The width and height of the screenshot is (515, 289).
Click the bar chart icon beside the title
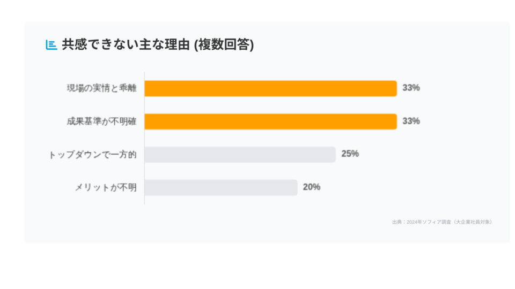[51, 45]
